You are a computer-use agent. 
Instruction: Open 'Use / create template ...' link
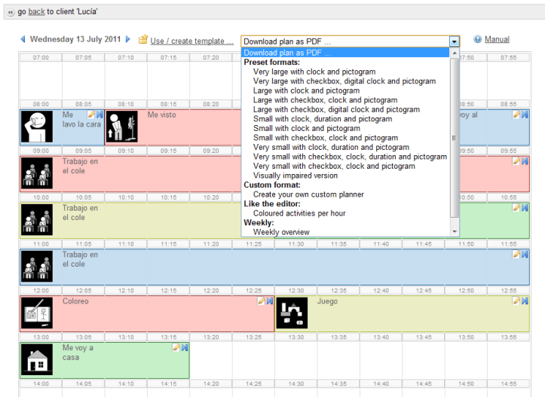coord(191,41)
